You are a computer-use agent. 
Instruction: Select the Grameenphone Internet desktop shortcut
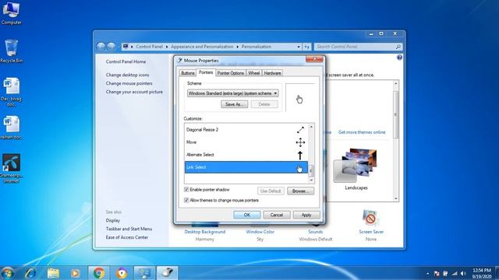(11, 168)
